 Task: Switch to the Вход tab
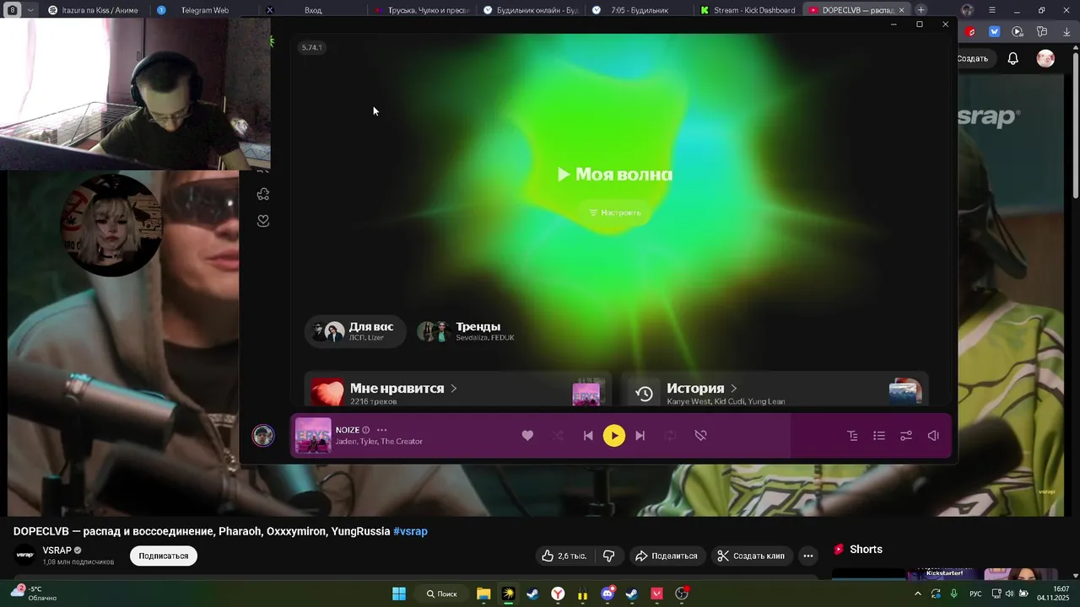click(x=312, y=10)
